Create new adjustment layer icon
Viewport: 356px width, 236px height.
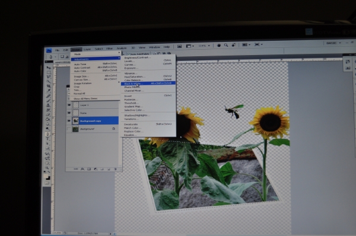(x=96, y=169)
